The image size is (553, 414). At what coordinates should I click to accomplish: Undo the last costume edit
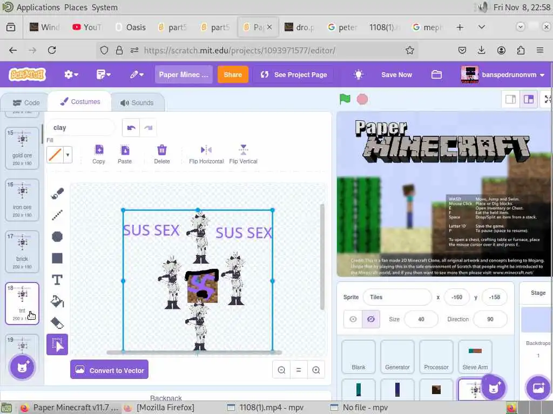tap(131, 128)
